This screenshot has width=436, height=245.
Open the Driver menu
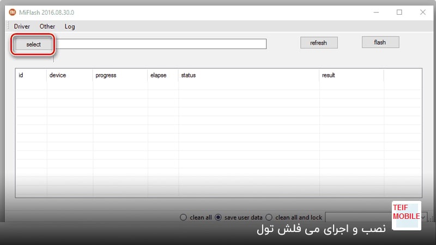pos(22,26)
